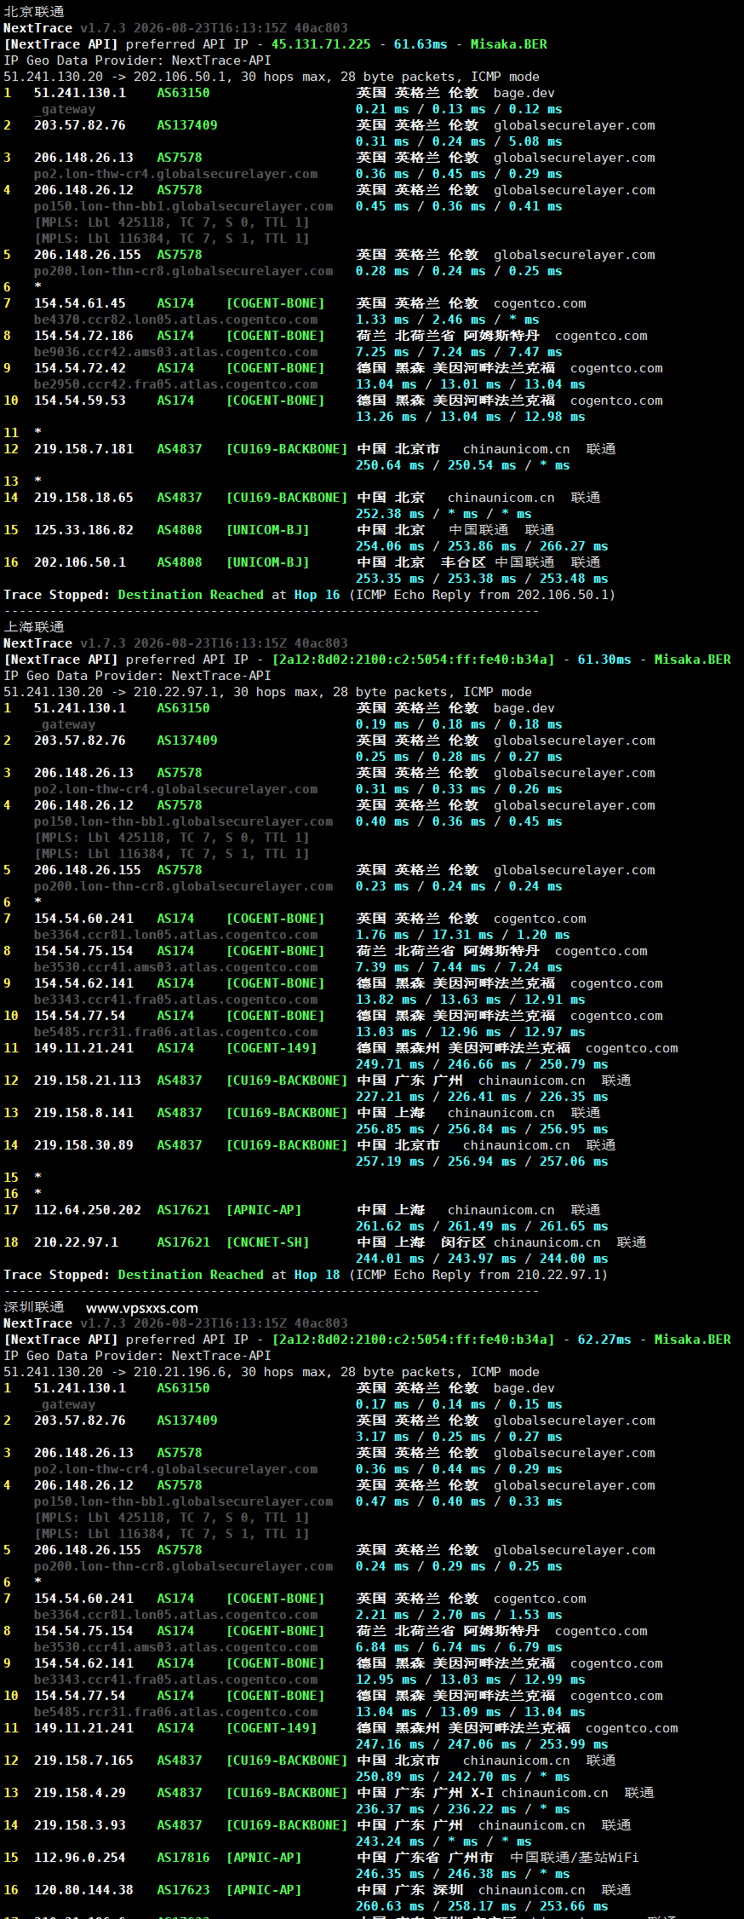
Task: Select hop IP 112.96.0.254
Action: click(80, 1858)
